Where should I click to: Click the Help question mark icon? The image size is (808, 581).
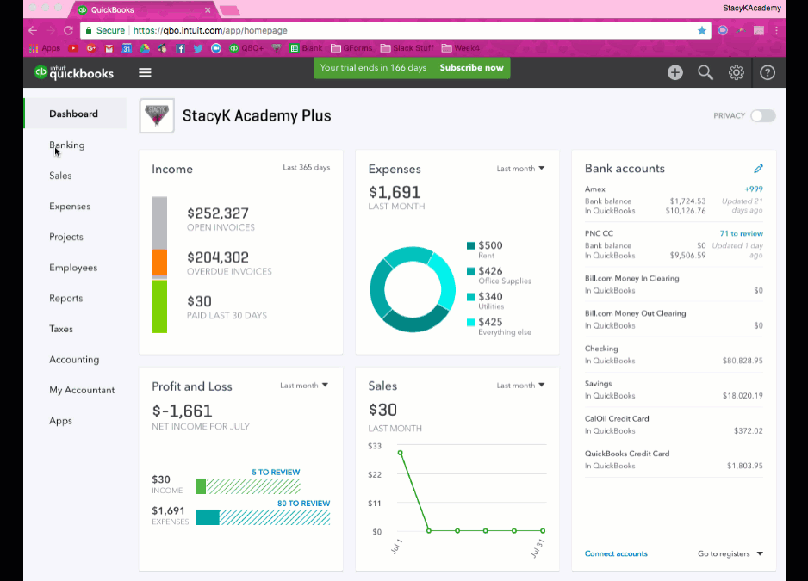[768, 73]
